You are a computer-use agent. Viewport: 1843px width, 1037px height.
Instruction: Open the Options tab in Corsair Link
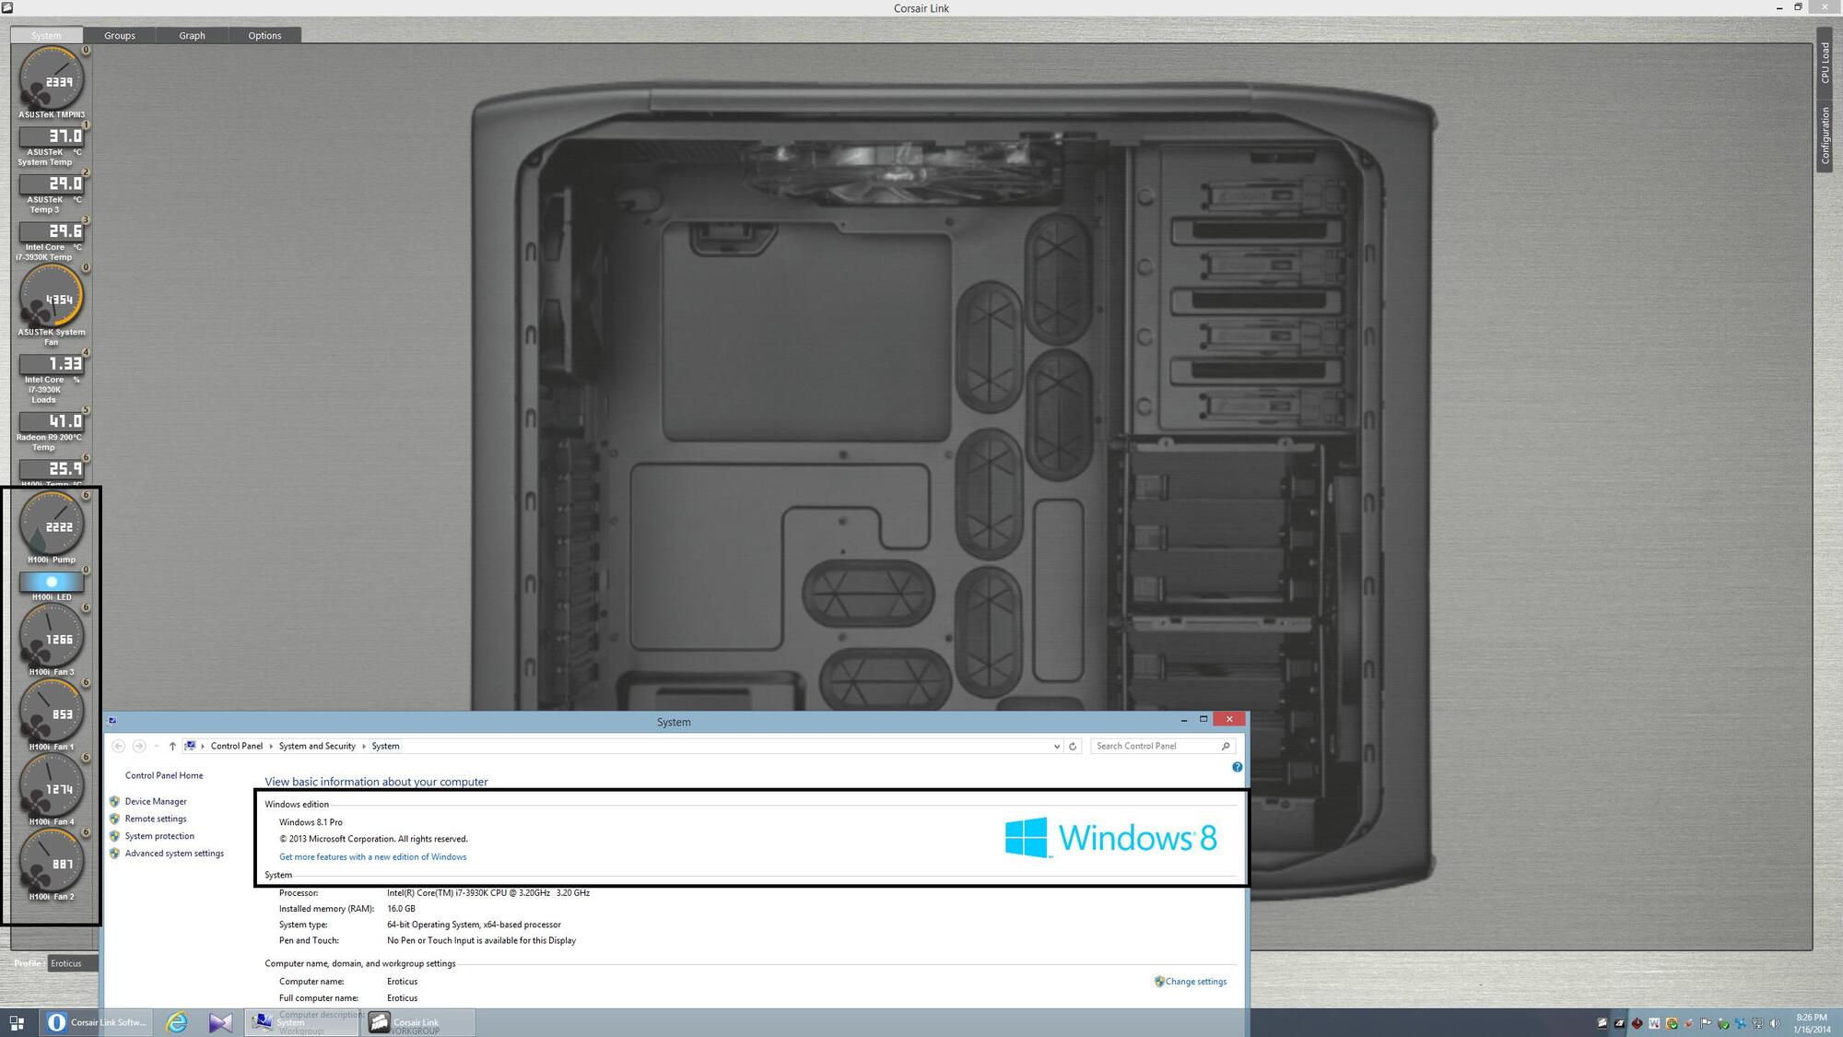(264, 35)
